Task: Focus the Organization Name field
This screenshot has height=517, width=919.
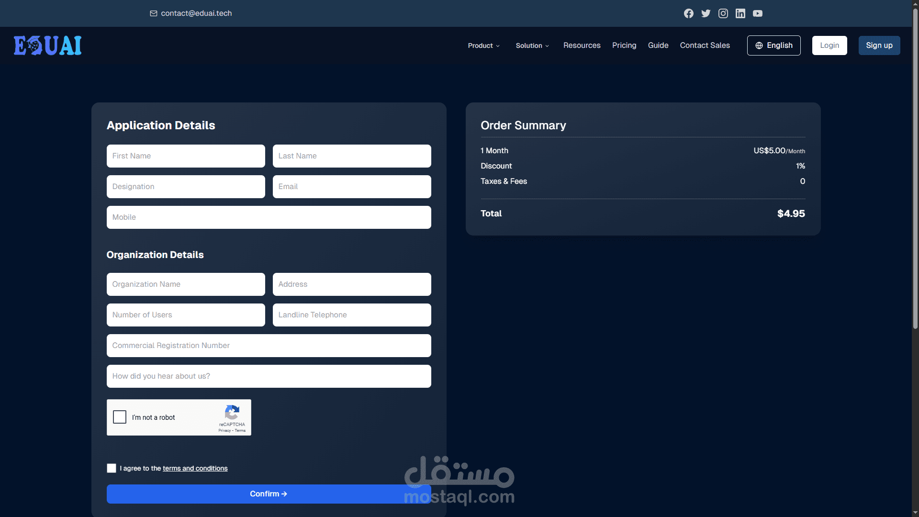Action: click(x=186, y=284)
